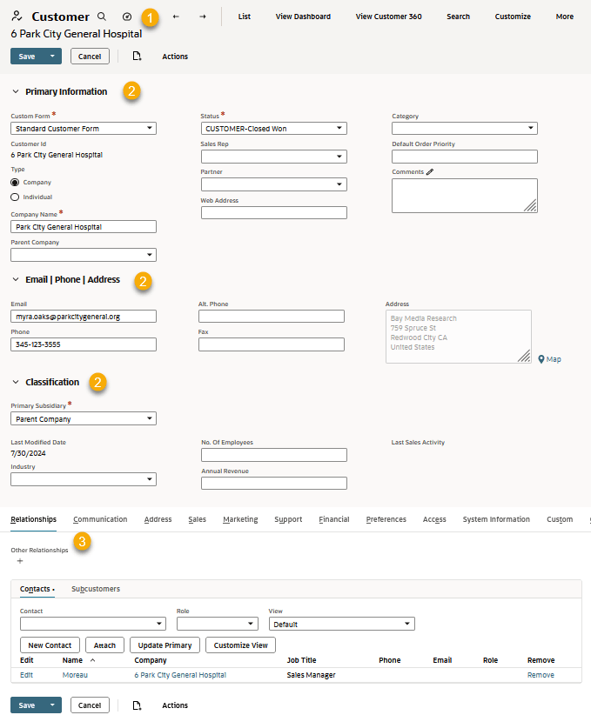
Task: Click View Dashboard in header
Action: tap(303, 17)
